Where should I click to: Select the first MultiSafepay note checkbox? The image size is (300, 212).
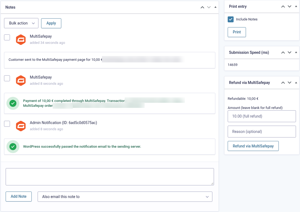[7, 37]
